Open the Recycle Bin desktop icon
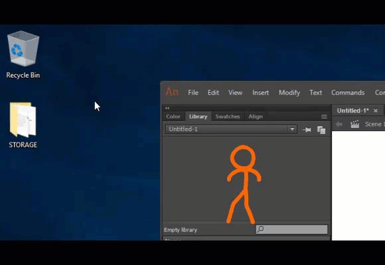This screenshot has width=385, height=265. pyautogui.click(x=23, y=54)
